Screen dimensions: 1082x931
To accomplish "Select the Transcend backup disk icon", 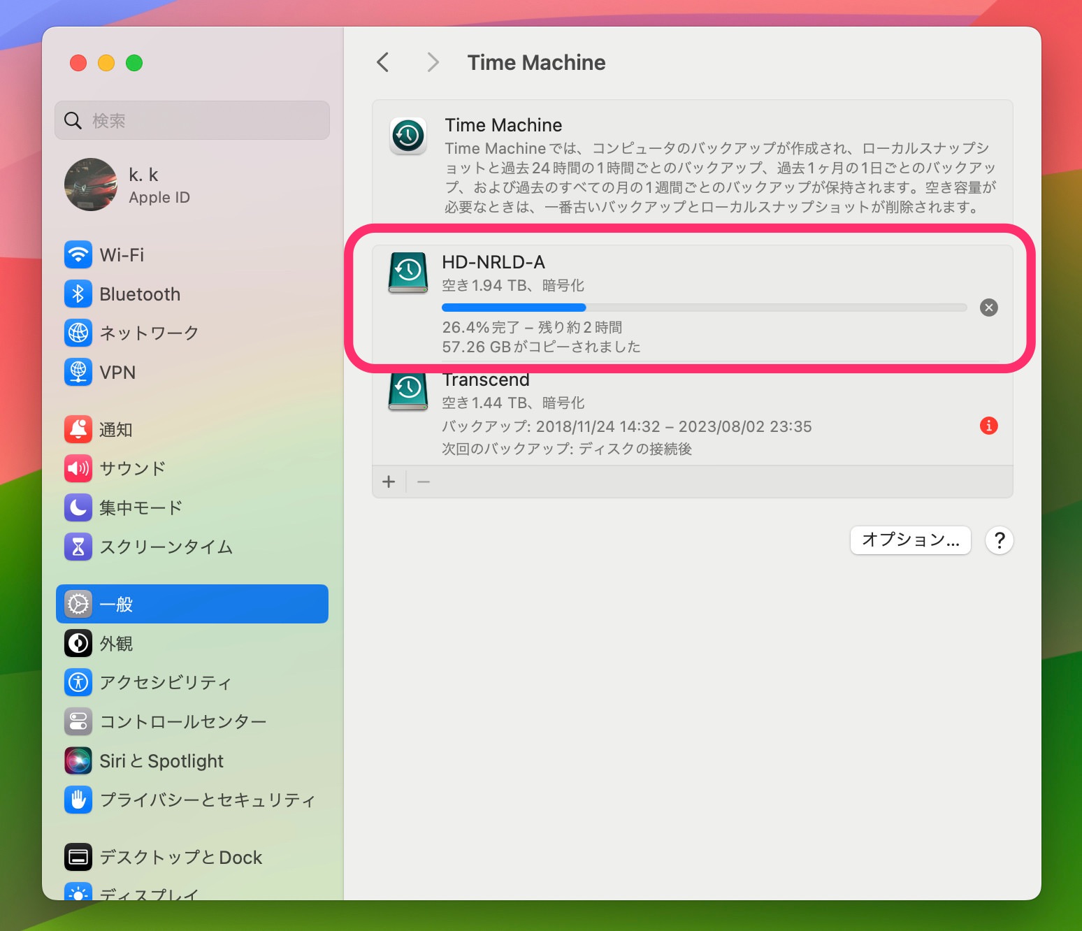I will click(x=408, y=391).
